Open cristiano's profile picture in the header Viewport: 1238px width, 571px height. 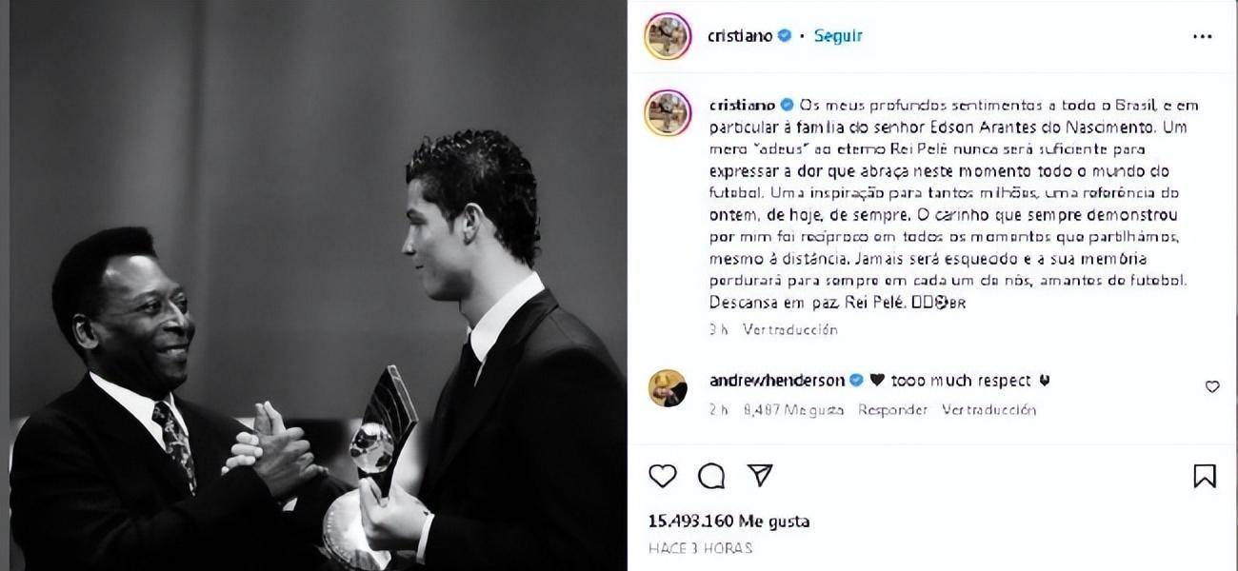click(668, 36)
